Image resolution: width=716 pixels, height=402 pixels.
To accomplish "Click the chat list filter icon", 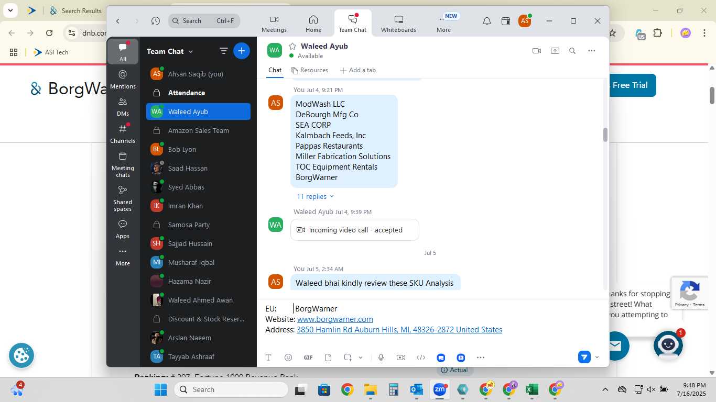I will [224, 51].
